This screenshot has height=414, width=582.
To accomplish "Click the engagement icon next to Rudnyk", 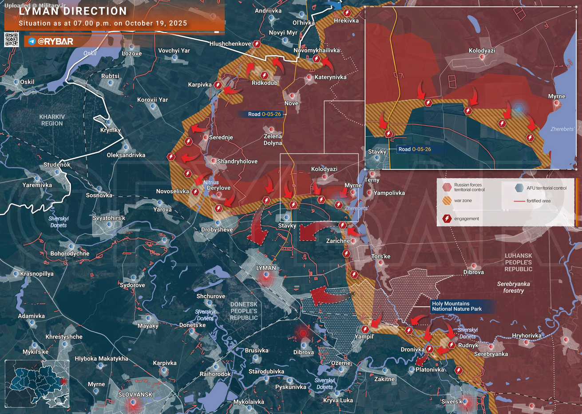I will 451,345.
